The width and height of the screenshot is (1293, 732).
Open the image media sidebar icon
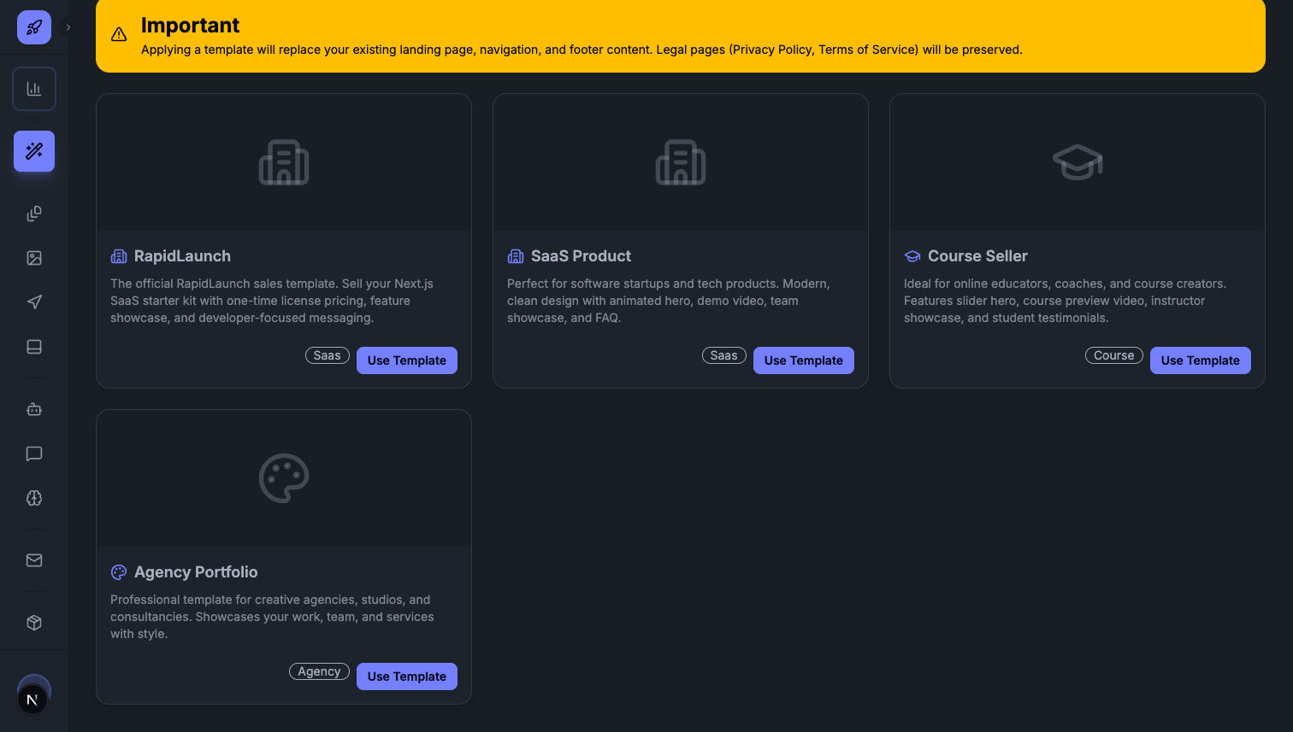34,258
